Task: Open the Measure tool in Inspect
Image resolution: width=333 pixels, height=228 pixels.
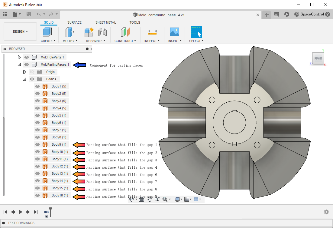Action: click(x=152, y=32)
